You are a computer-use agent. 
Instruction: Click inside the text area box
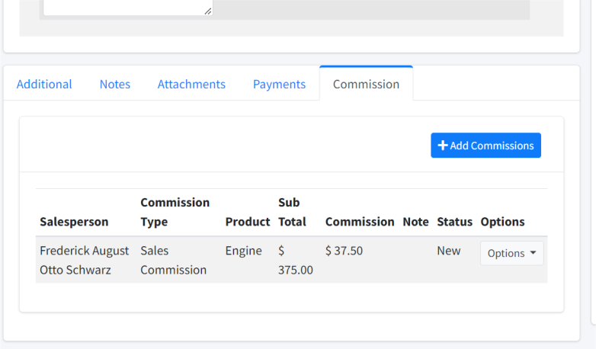[128, 7]
